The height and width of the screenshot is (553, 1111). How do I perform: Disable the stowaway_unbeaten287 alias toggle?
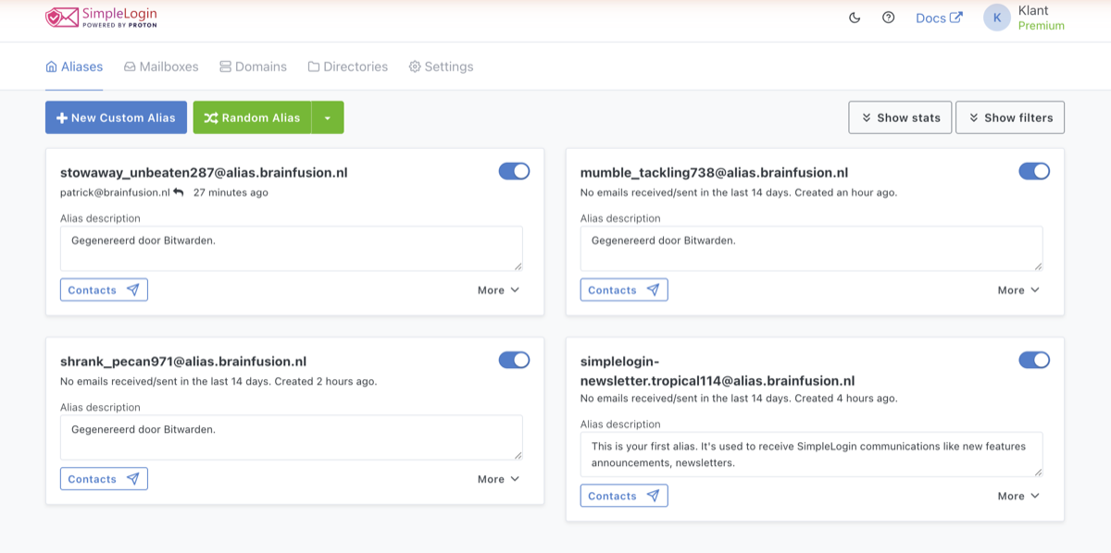514,171
